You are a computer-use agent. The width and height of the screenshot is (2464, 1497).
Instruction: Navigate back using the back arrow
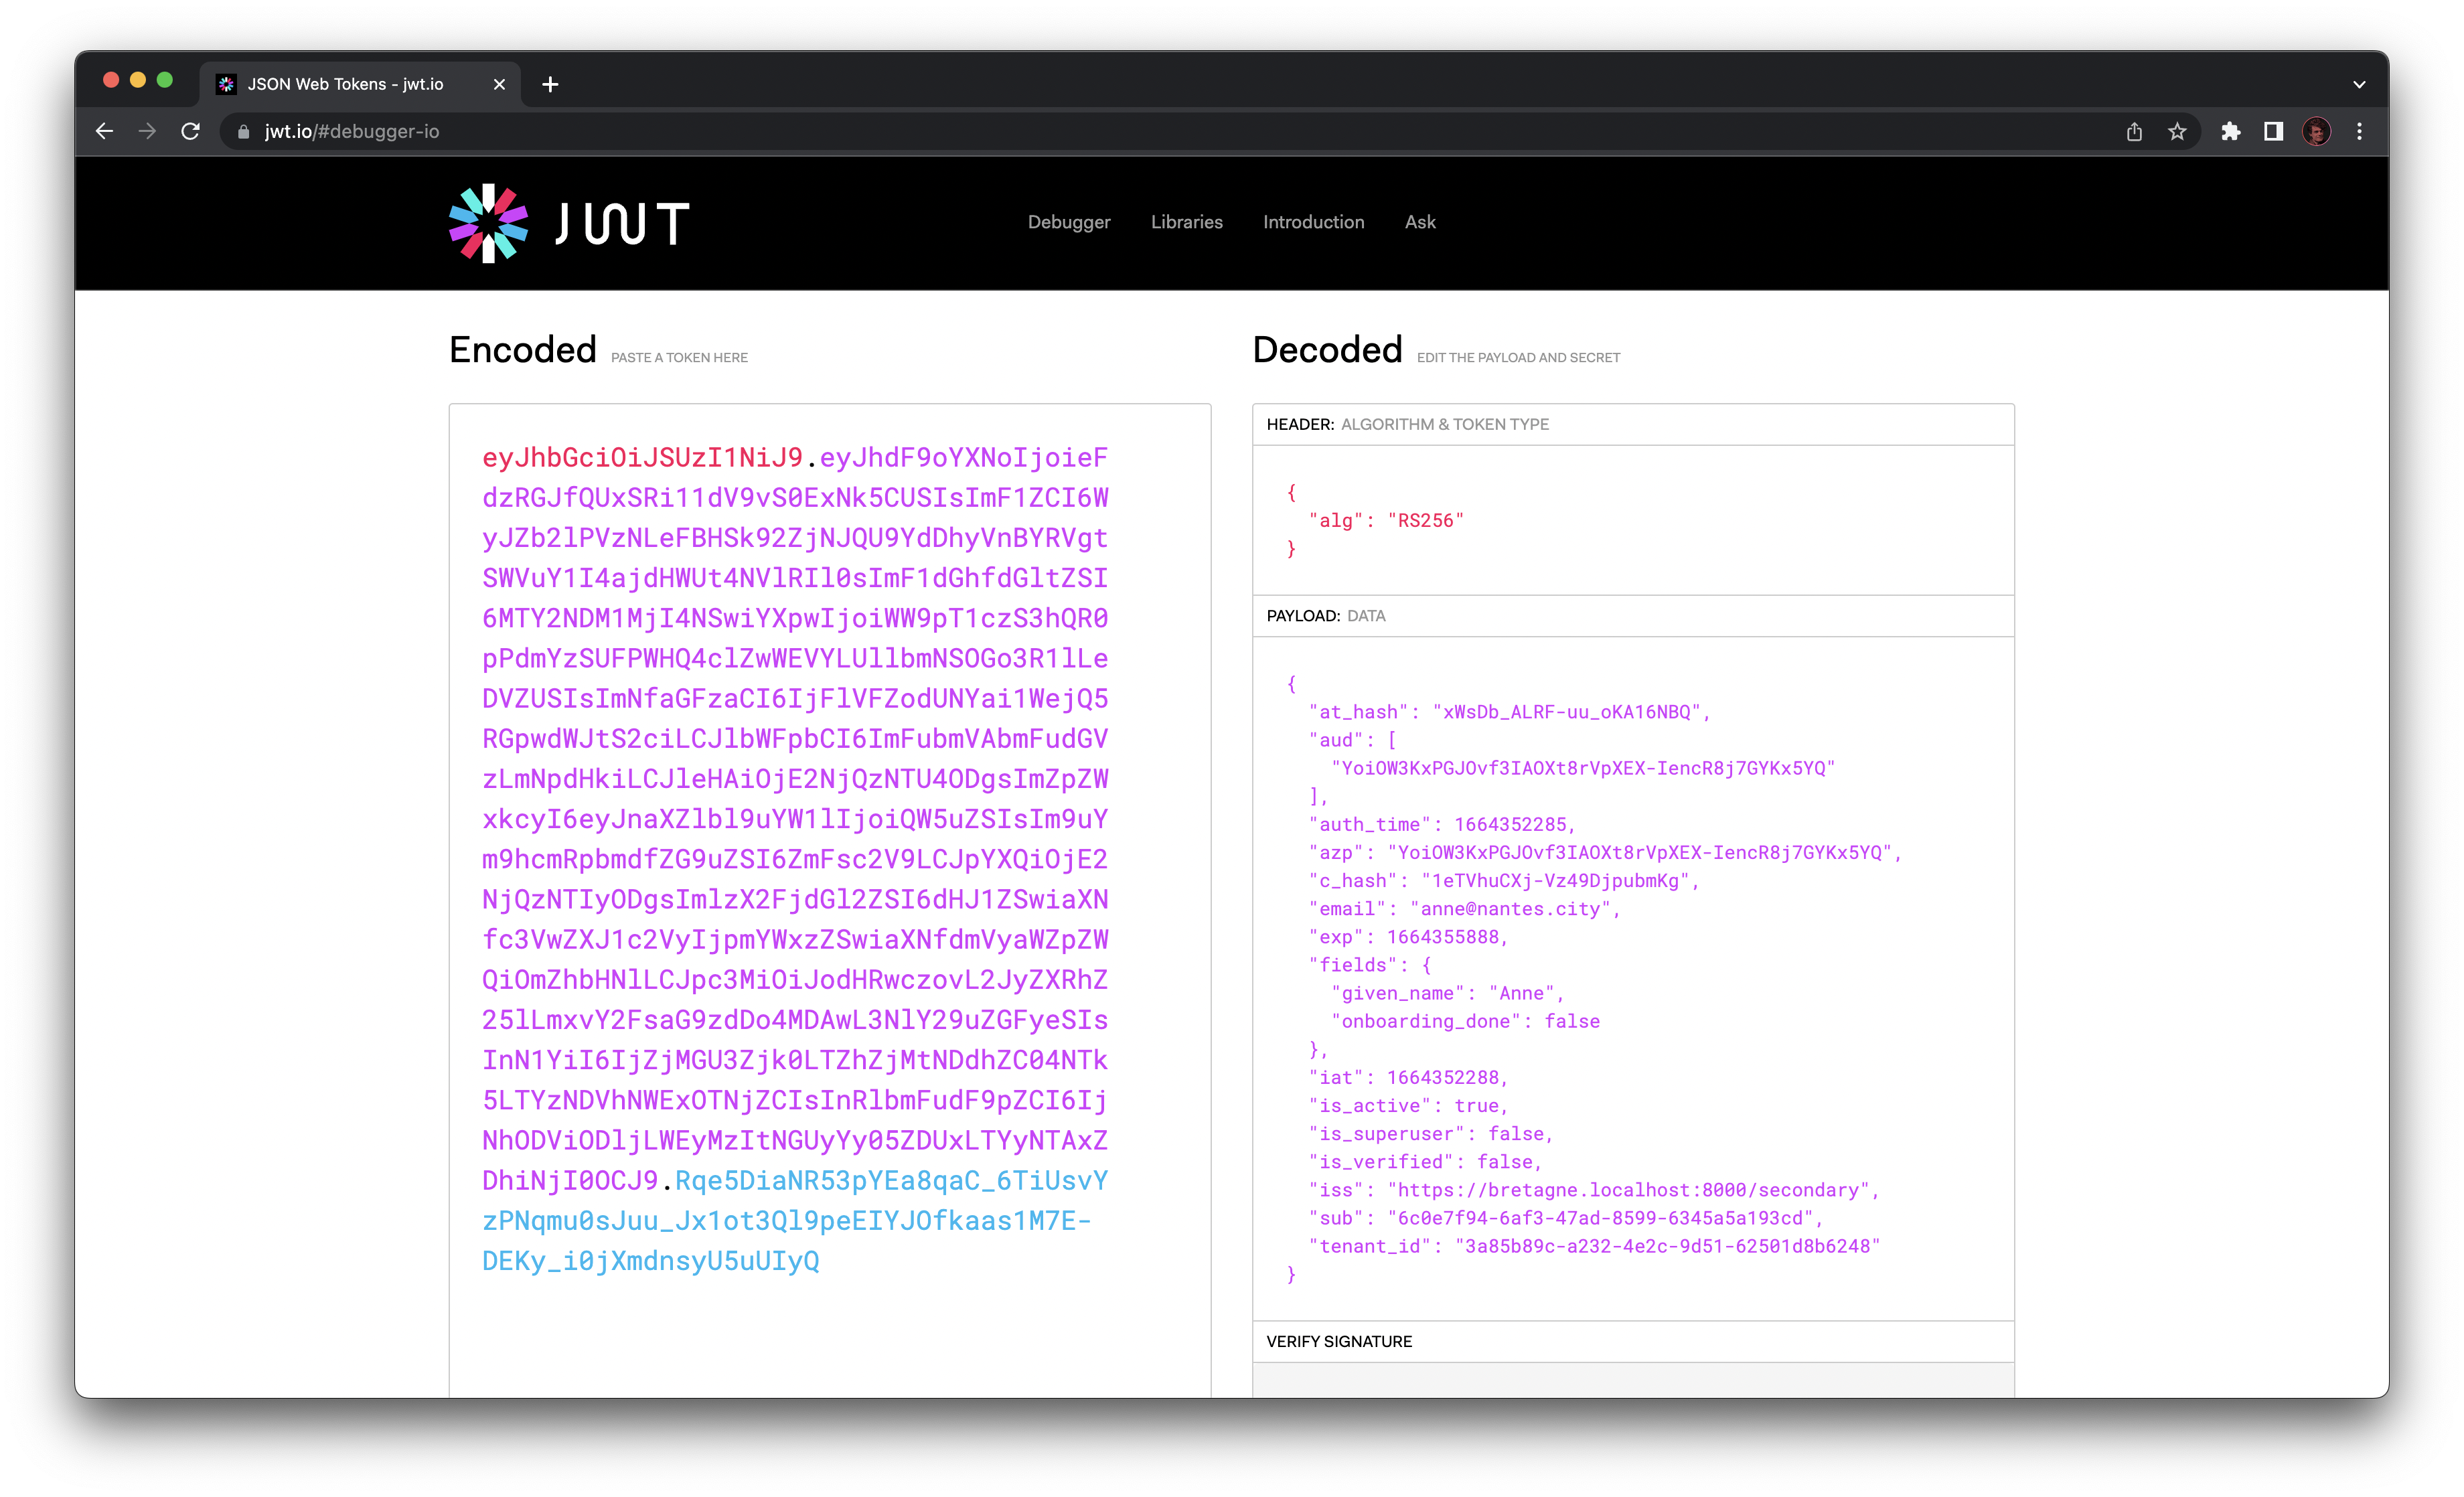pyautogui.click(x=104, y=131)
